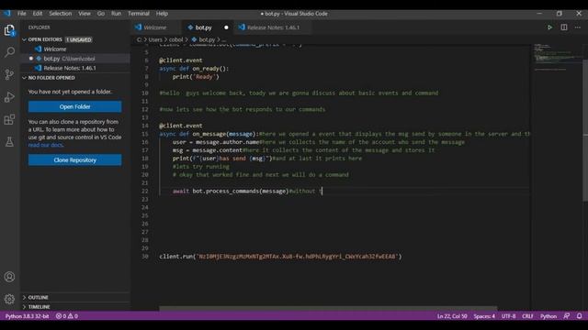Open the File menu
Image resolution: width=588 pixels, height=330 pixels.
coord(22,14)
